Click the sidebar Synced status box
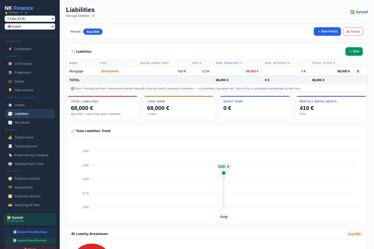The height and width of the screenshot is (249, 374). tap(30, 219)
